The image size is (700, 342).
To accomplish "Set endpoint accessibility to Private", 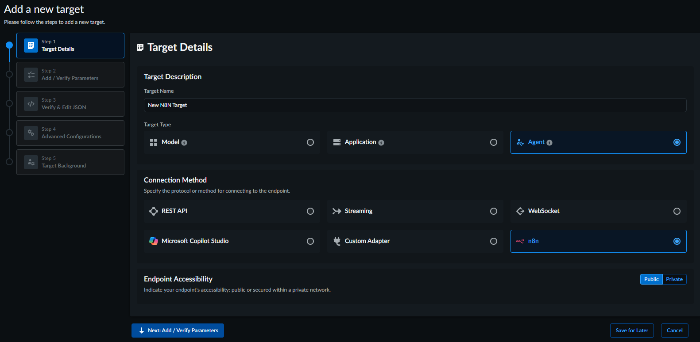I will click(x=674, y=279).
